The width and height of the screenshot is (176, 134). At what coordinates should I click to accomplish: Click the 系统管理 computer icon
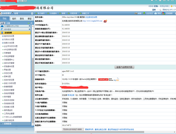click(2, 33)
